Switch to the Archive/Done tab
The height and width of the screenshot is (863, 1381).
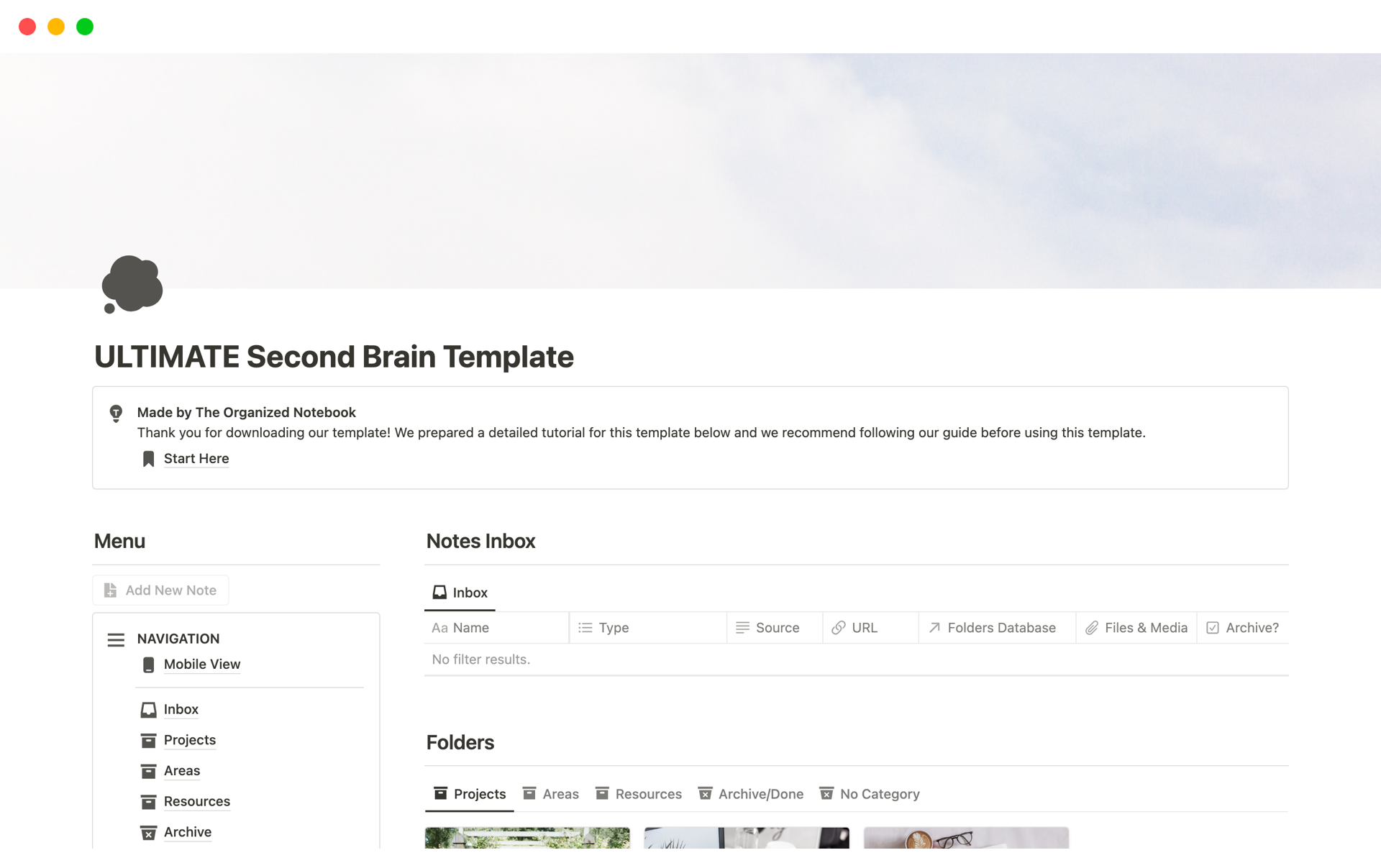[751, 794]
